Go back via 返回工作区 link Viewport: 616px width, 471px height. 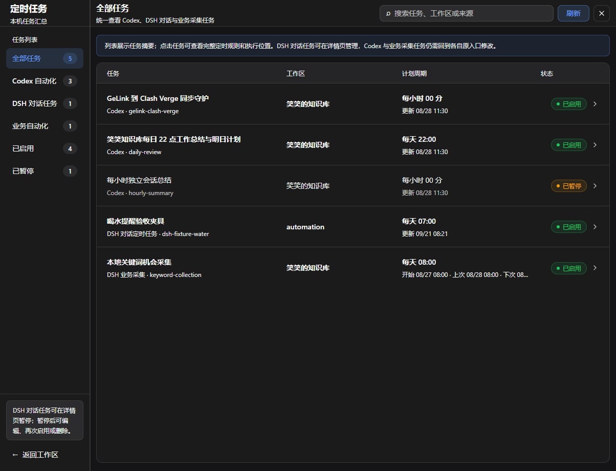[35, 455]
